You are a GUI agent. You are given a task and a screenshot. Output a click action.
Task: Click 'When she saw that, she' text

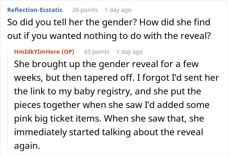(154, 119)
